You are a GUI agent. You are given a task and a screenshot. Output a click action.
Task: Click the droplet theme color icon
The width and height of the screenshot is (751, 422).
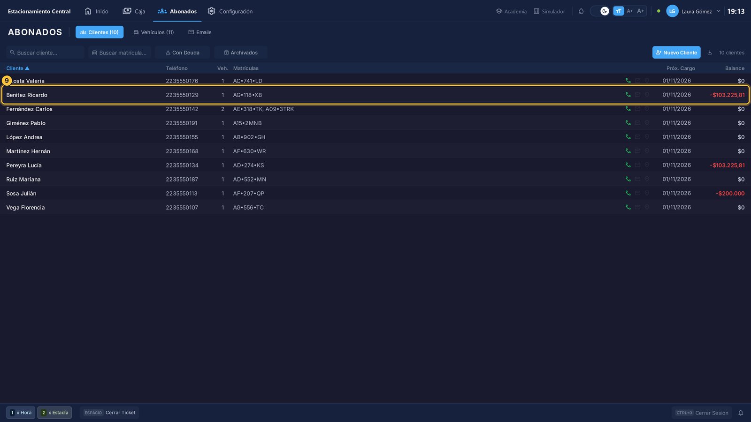(581, 11)
